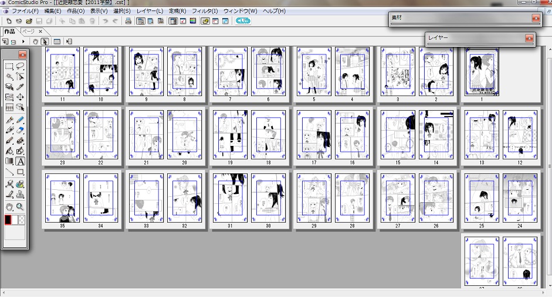Switch to the 作品 tab
The width and height of the screenshot is (552, 297).
tap(9, 32)
